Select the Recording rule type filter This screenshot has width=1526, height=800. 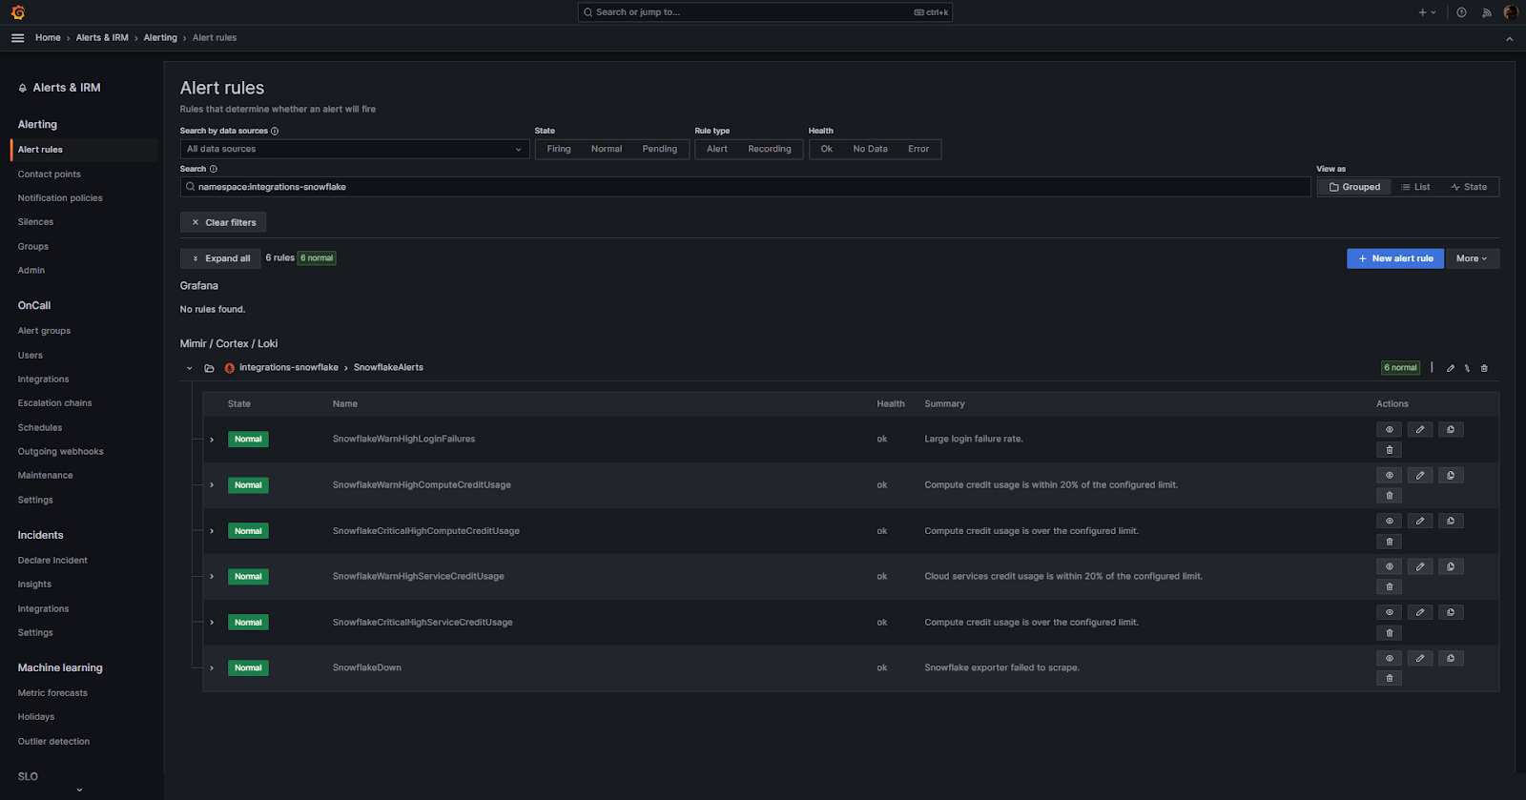770,149
